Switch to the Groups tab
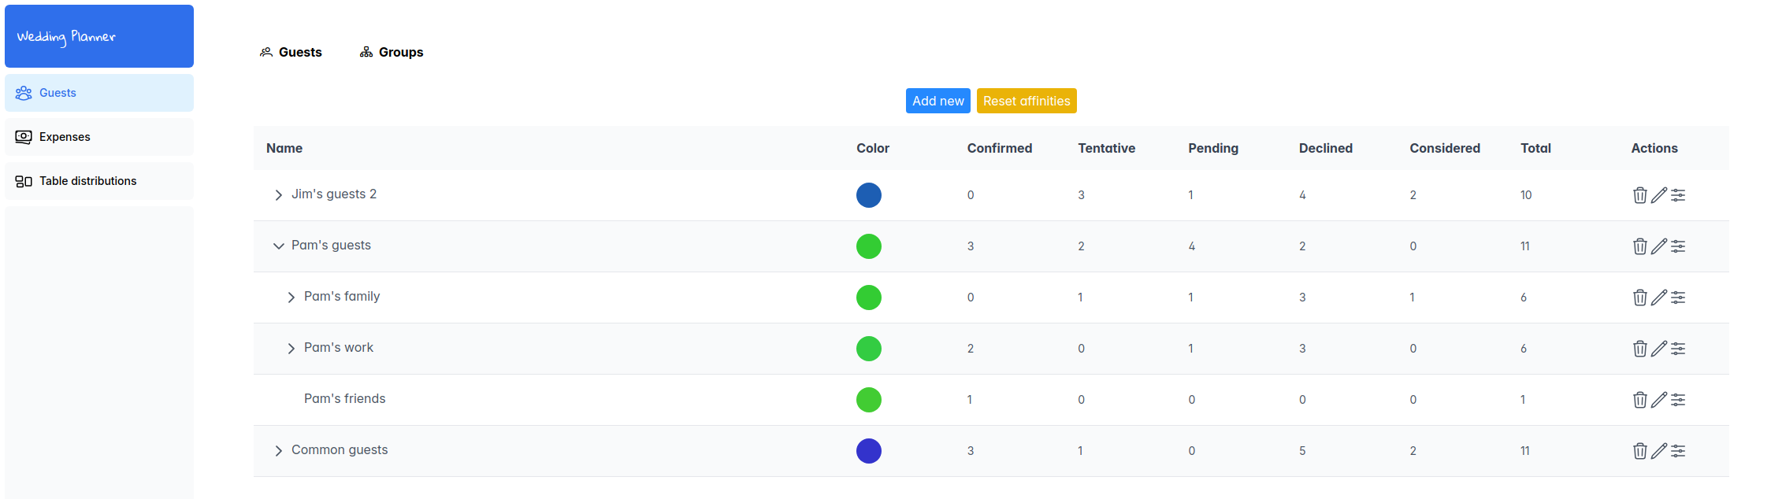This screenshot has width=1771, height=499. 392,52
